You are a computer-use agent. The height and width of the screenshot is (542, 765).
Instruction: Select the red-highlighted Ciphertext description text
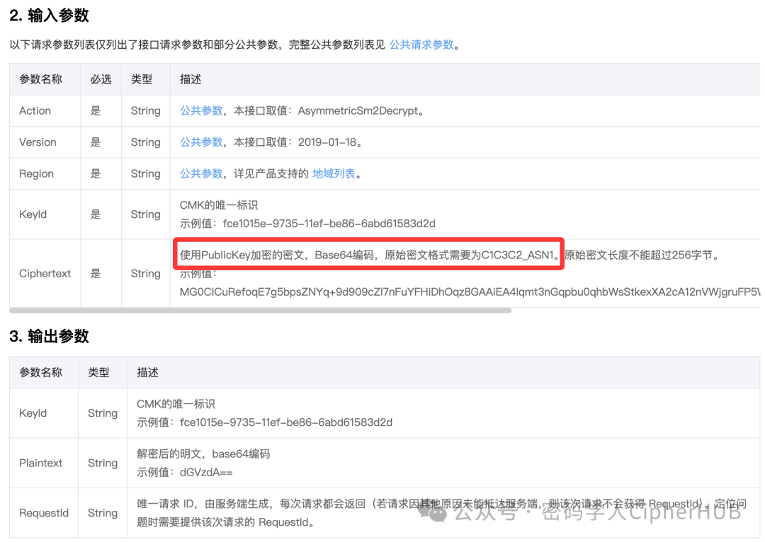click(x=368, y=253)
